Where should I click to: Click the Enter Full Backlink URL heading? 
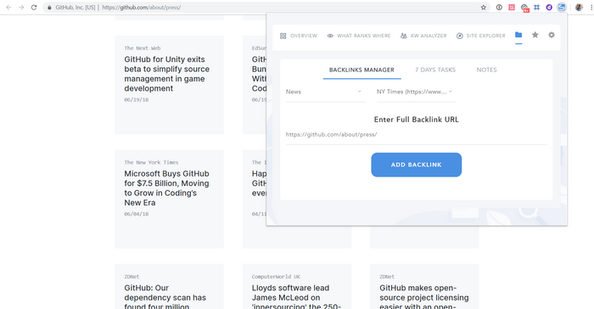pyautogui.click(x=417, y=120)
